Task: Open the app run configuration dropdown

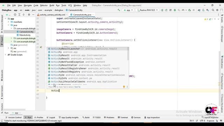Action: point(128,10)
